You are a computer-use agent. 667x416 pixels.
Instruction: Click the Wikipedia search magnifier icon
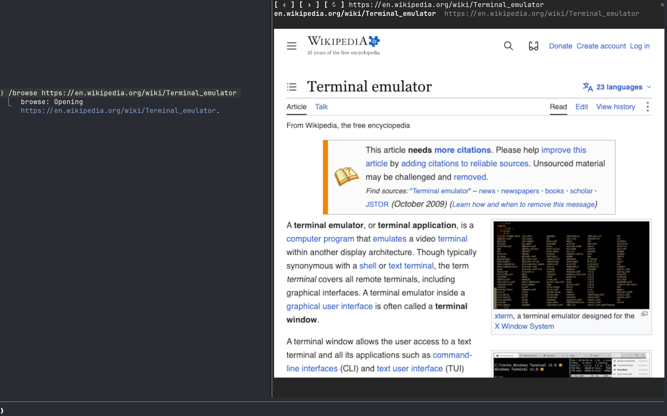508,46
